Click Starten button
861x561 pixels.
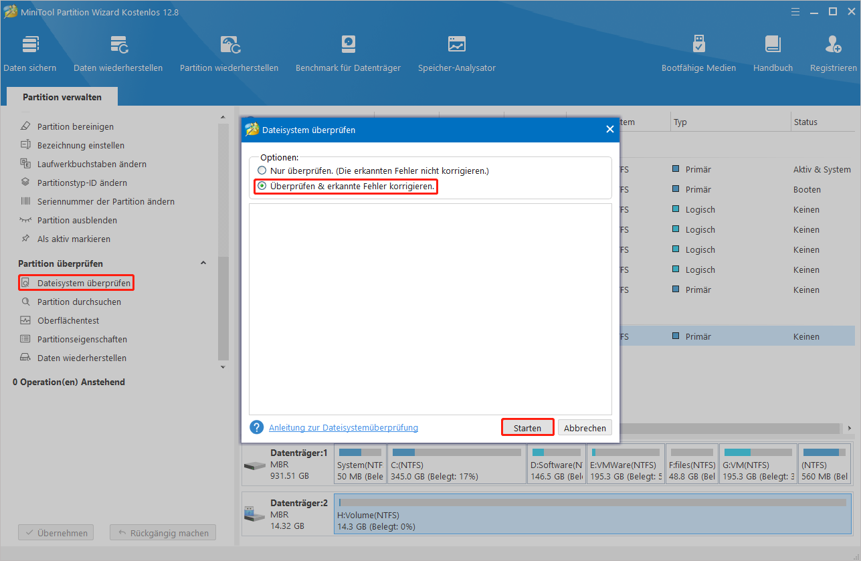(x=528, y=427)
